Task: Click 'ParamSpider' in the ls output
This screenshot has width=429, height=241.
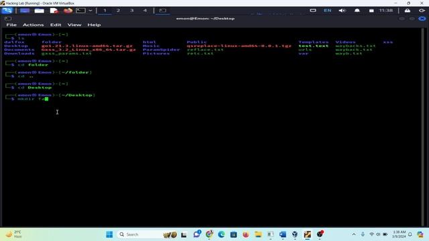Action: 162,50
